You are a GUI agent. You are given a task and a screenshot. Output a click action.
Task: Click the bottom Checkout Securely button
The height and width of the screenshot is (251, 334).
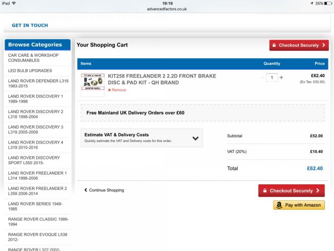click(291, 190)
